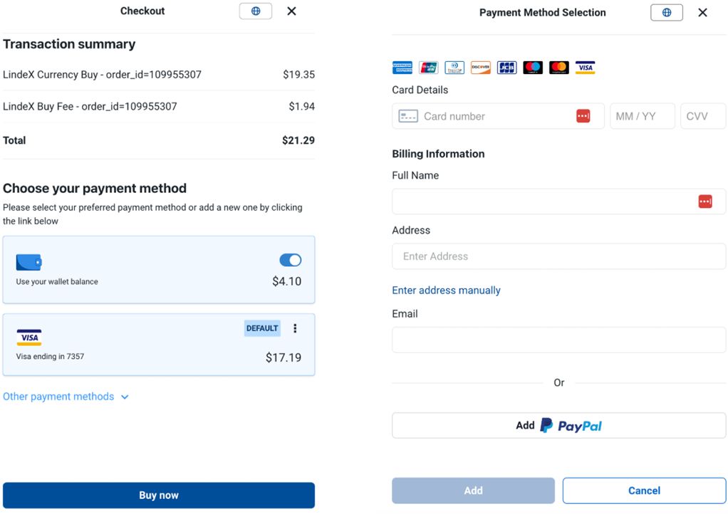Toggle the wallet balance switch off

point(291,260)
